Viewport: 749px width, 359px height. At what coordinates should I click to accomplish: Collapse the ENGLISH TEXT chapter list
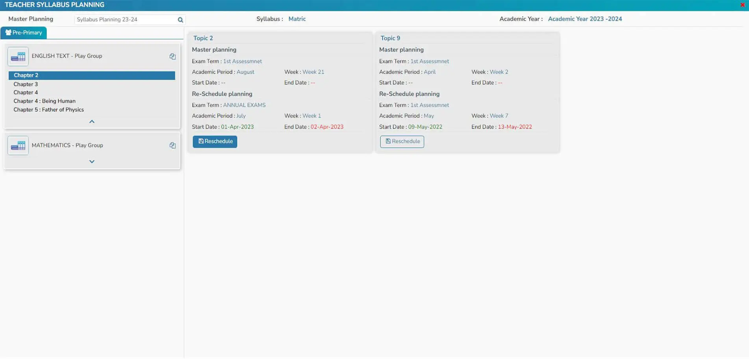click(92, 122)
